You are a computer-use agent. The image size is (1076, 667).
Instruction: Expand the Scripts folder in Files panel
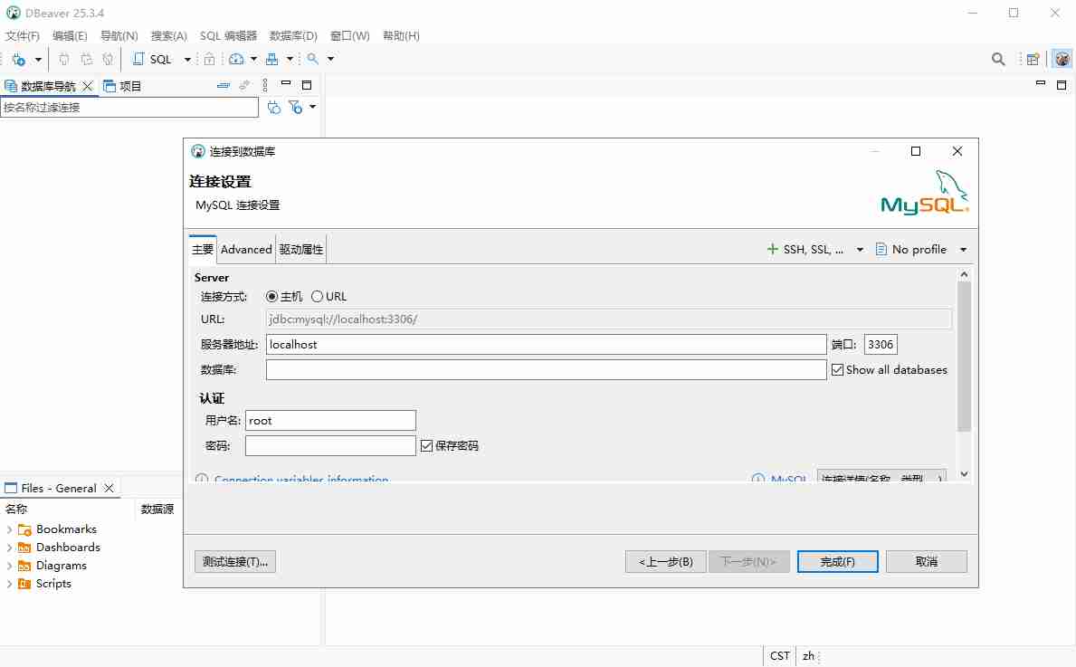tap(11, 584)
